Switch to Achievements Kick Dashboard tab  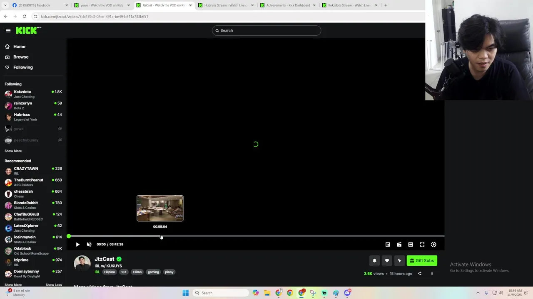[x=288, y=5]
